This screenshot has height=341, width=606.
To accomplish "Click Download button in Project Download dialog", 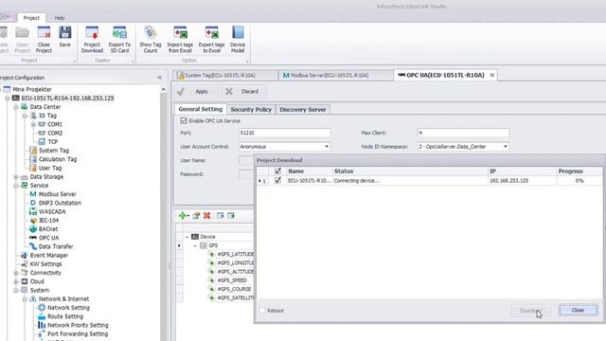I will 530,311.
